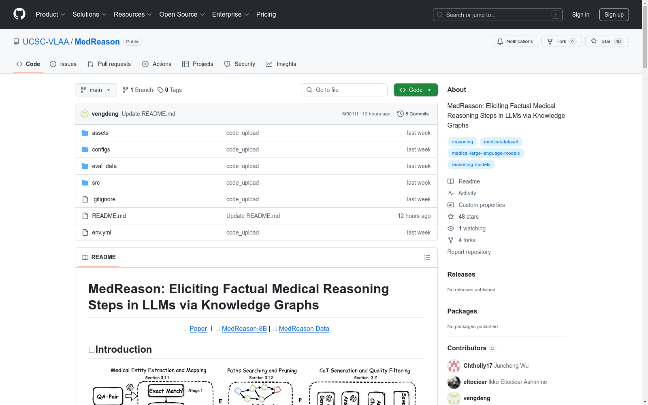The width and height of the screenshot is (648, 405).
Task: Open the Code tab
Action: click(x=28, y=64)
